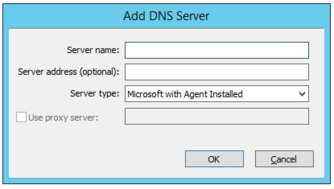Click the right end of Server name field

(302, 50)
